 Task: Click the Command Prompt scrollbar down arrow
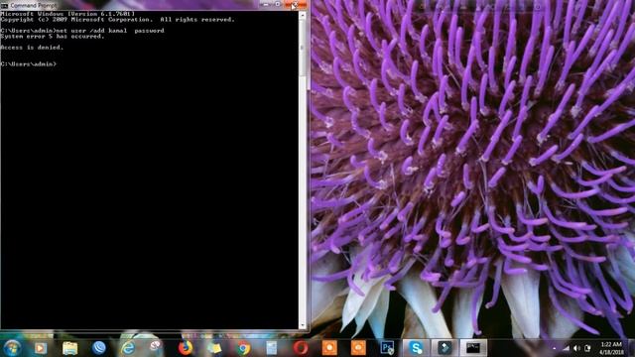pos(302,325)
